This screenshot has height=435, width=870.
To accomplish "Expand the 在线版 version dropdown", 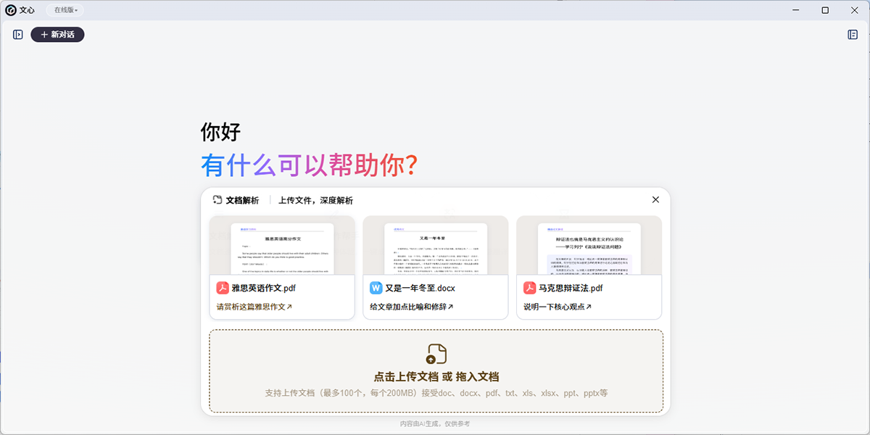I will pyautogui.click(x=66, y=10).
